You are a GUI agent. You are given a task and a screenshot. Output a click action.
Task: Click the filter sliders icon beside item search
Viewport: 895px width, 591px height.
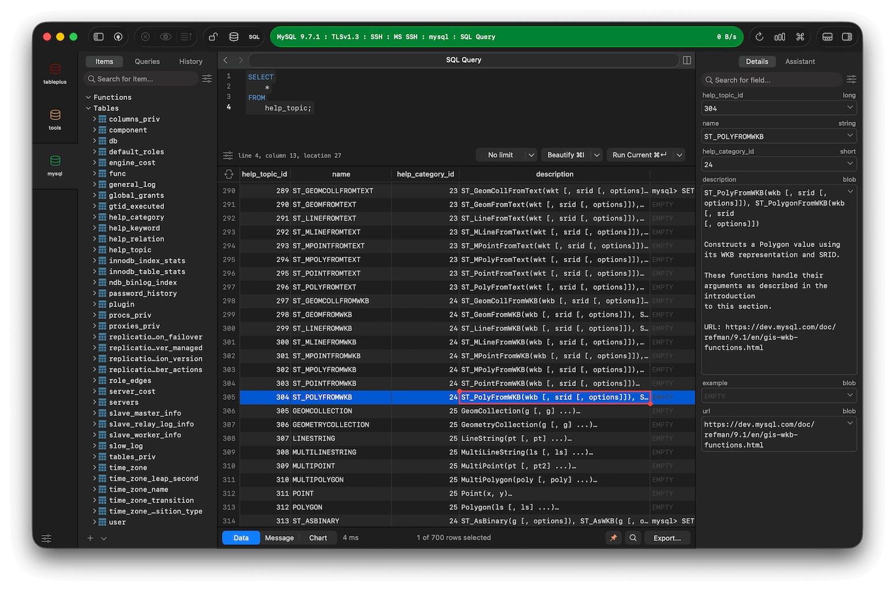207,78
